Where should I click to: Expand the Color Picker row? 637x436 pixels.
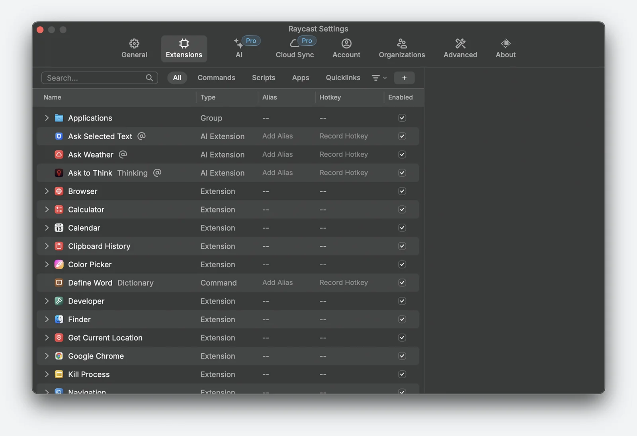(x=47, y=264)
